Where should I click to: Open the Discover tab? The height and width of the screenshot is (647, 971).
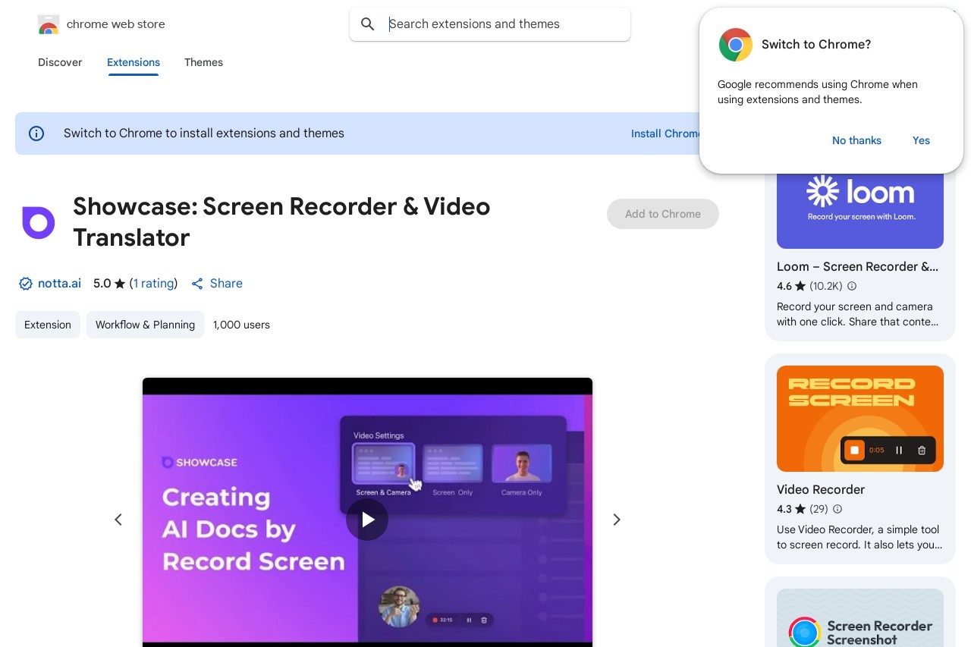click(x=60, y=62)
